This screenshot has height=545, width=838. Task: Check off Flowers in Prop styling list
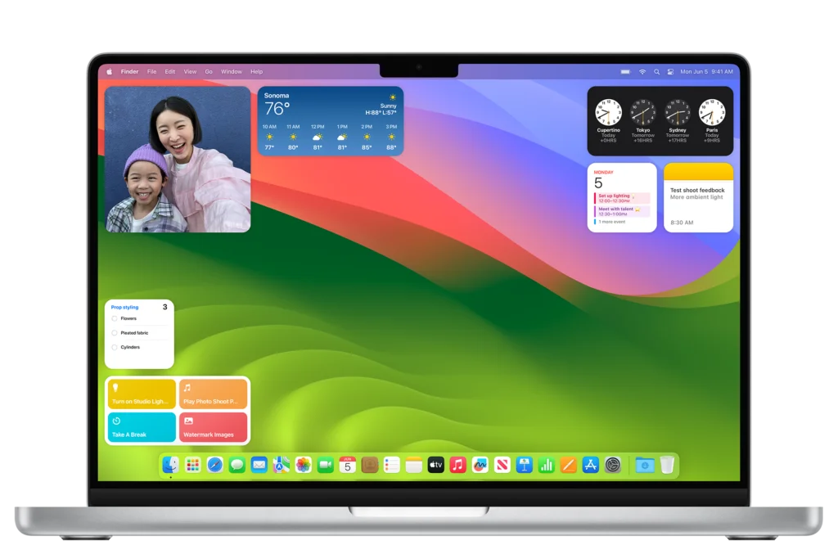point(115,318)
